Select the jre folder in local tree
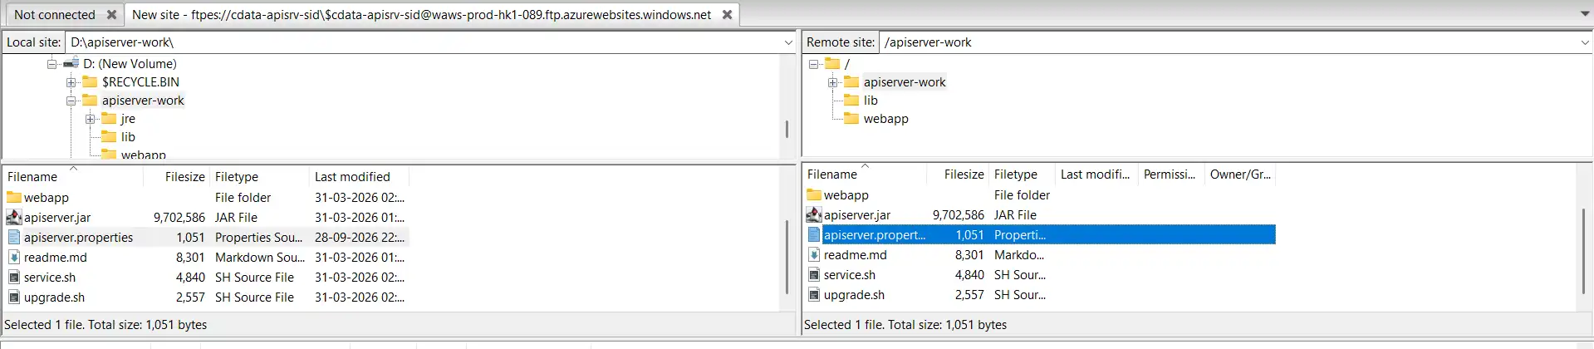 pyautogui.click(x=127, y=119)
